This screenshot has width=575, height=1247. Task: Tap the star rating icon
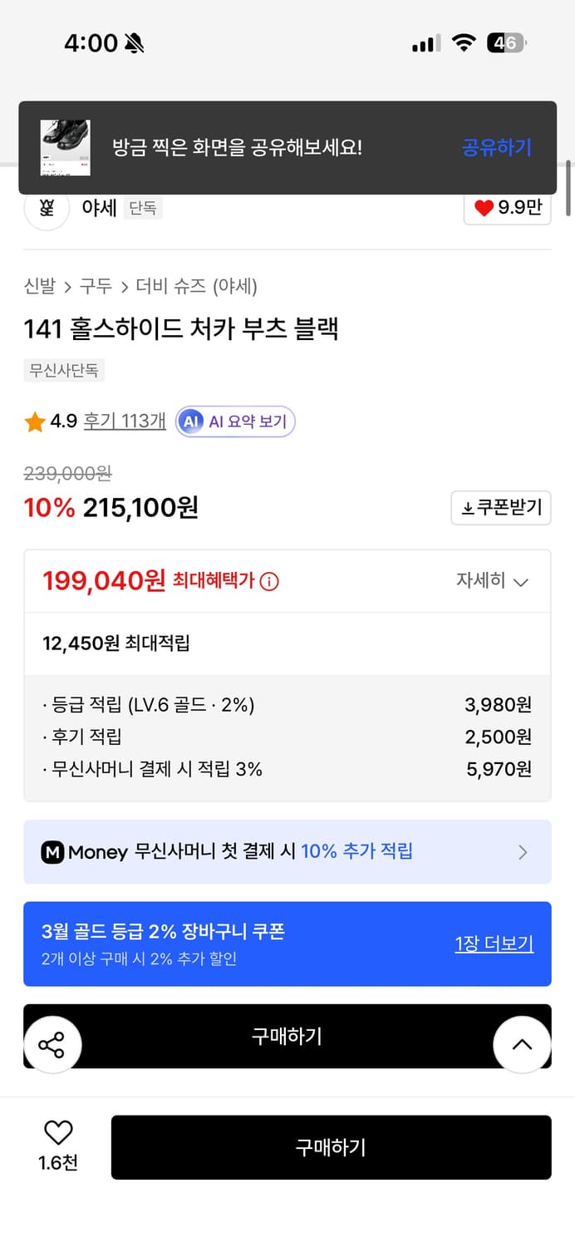34,422
